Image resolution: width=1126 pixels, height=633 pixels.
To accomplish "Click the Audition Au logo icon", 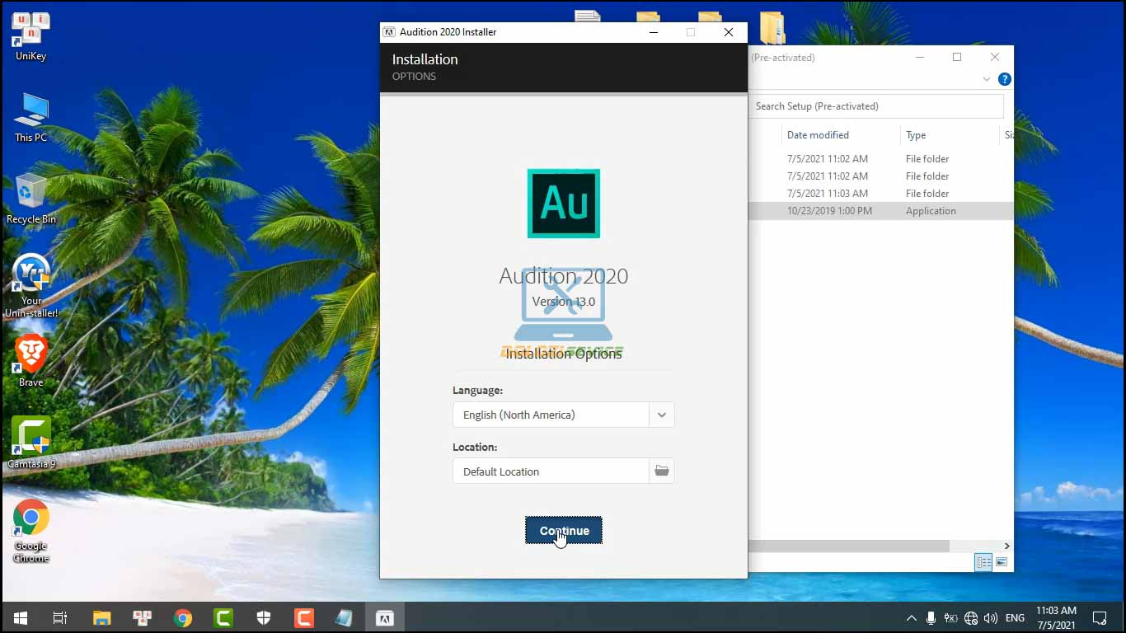I will [563, 204].
